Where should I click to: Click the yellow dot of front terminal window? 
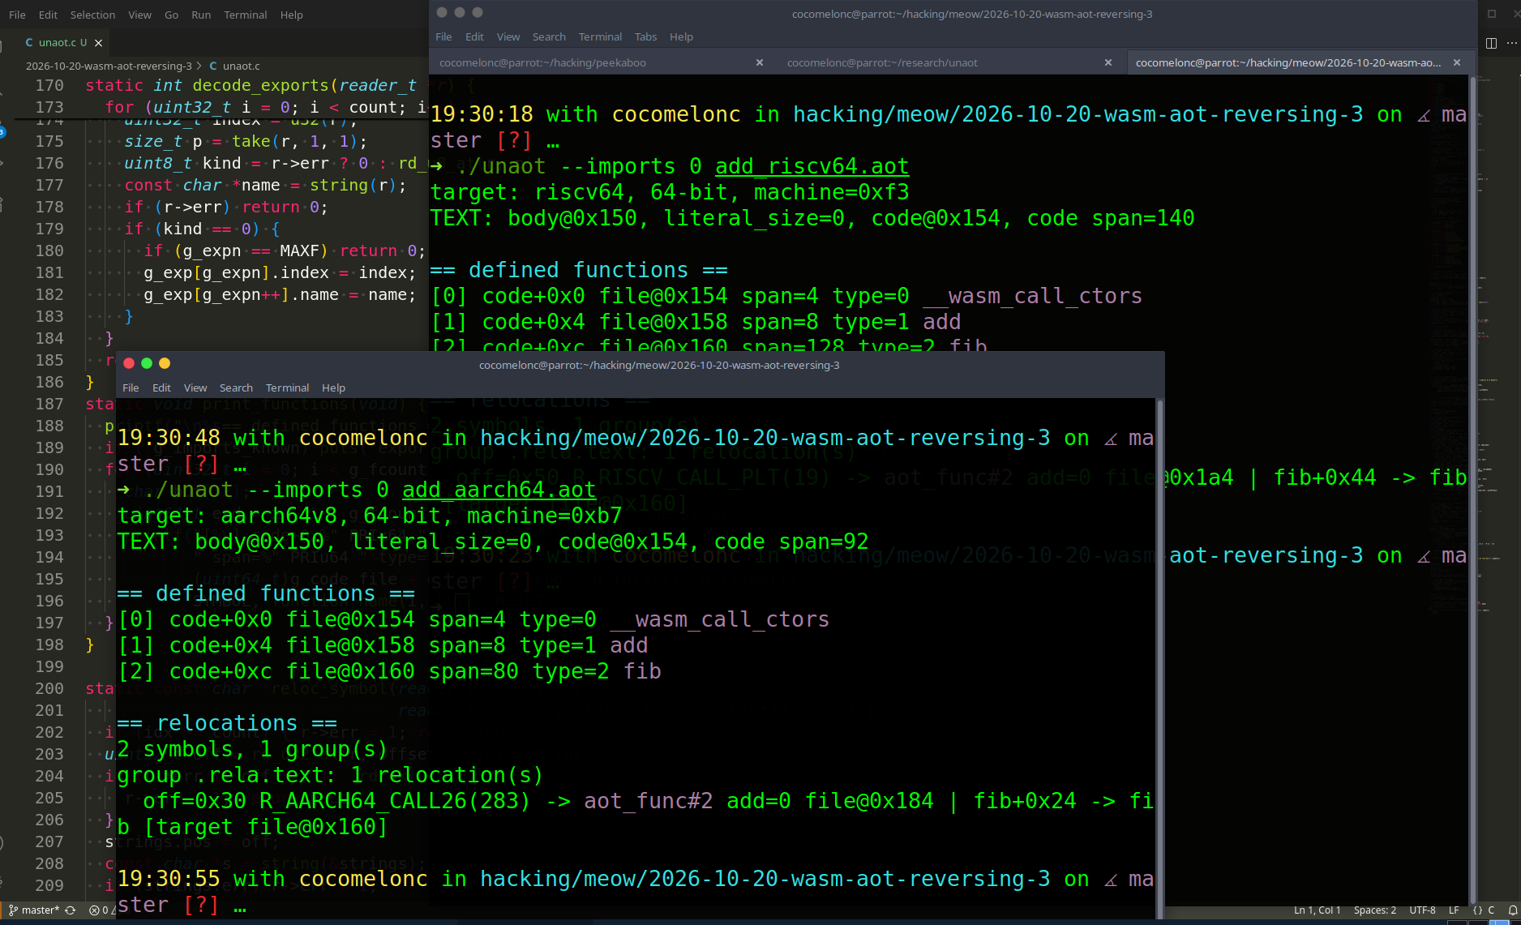click(x=165, y=363)
